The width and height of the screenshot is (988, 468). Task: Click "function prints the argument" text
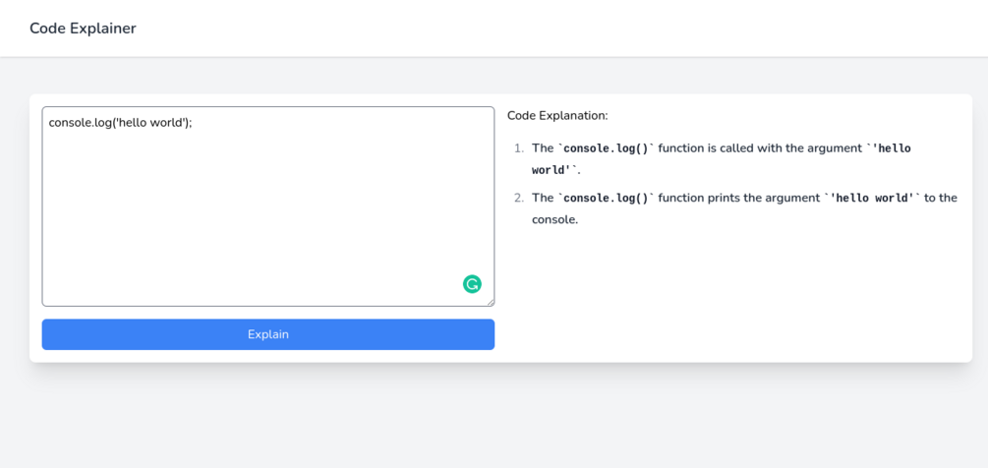[x=739, y=198]
